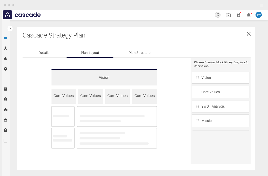Open the TW profile avatar menu
Screen dimensions: 268x176
pos(258,15)
